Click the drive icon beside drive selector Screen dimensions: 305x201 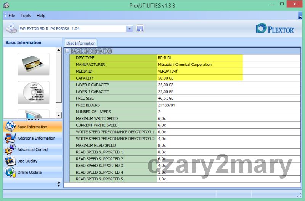click(x=11, y=29)
